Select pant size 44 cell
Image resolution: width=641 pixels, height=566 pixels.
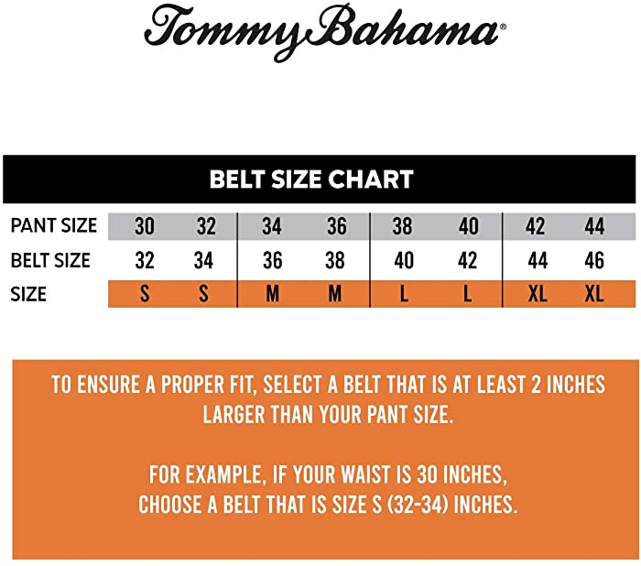(594, 226)
